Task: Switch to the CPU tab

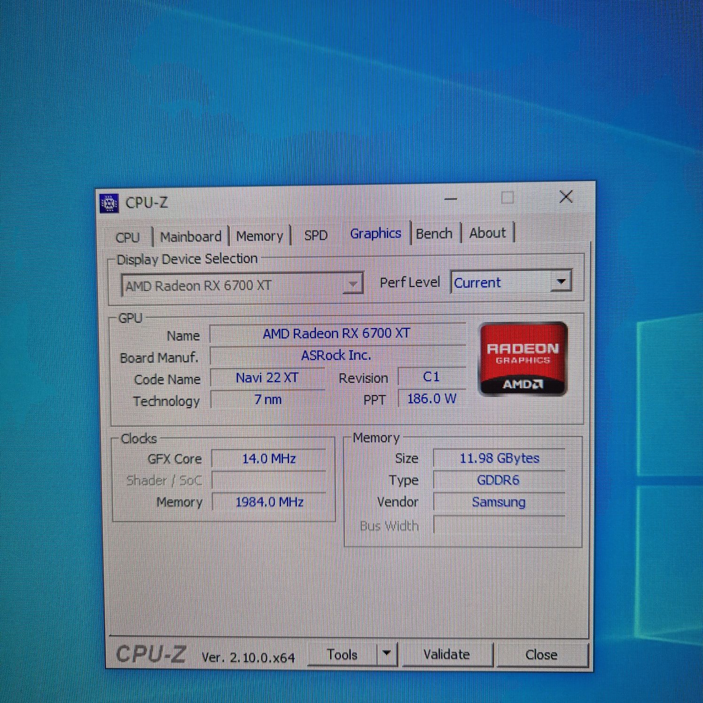Action: (x=128, y=237)
